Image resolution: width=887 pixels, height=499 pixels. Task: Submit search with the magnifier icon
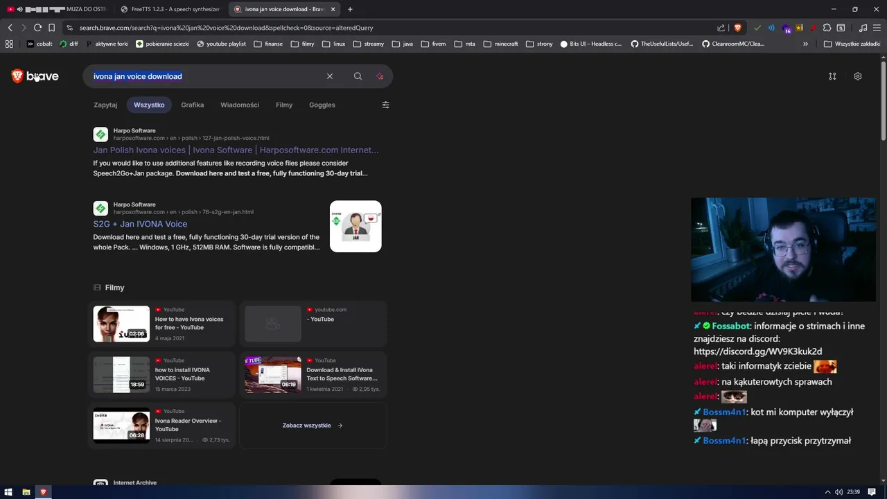click(358, 76)
